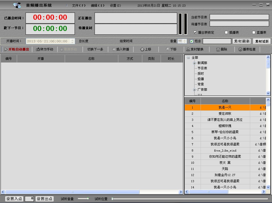Screen dimensions: 272x203
Task: Click the 开始自动播出 play icon
Action: (6, 49)
